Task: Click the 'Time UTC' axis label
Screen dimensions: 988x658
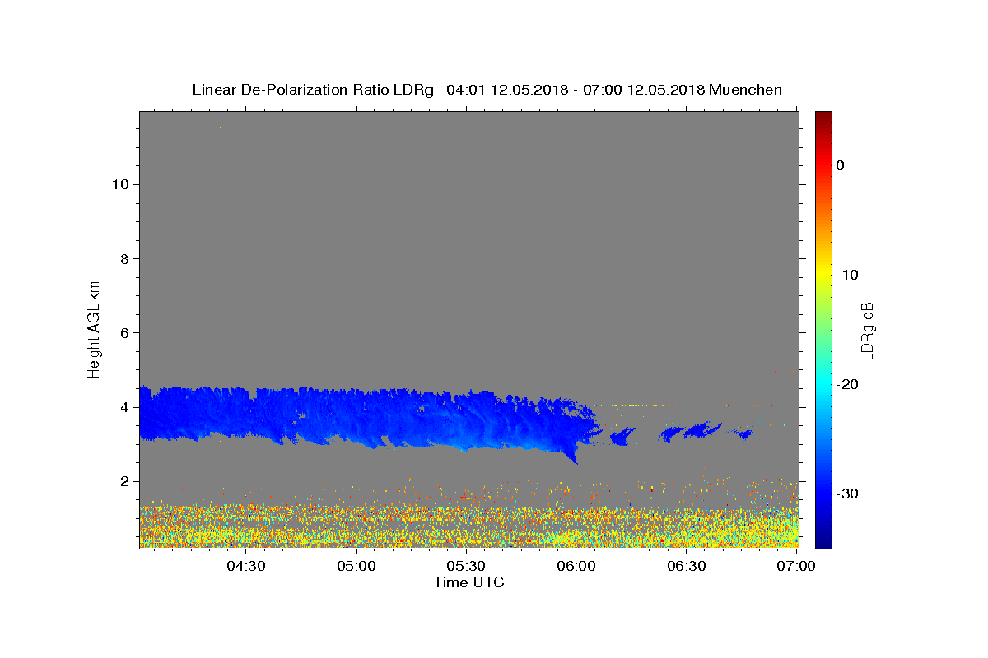Action: (468, 582)
